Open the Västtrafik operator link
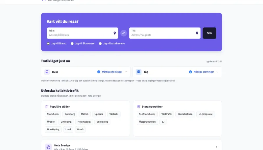The image size is (263, 150). pyautogui.click(x=166, y=114)
